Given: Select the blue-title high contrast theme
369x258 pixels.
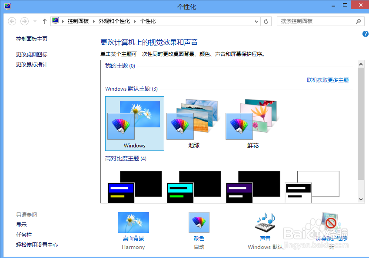Looking at the screenshot, I should pos(135,187).
